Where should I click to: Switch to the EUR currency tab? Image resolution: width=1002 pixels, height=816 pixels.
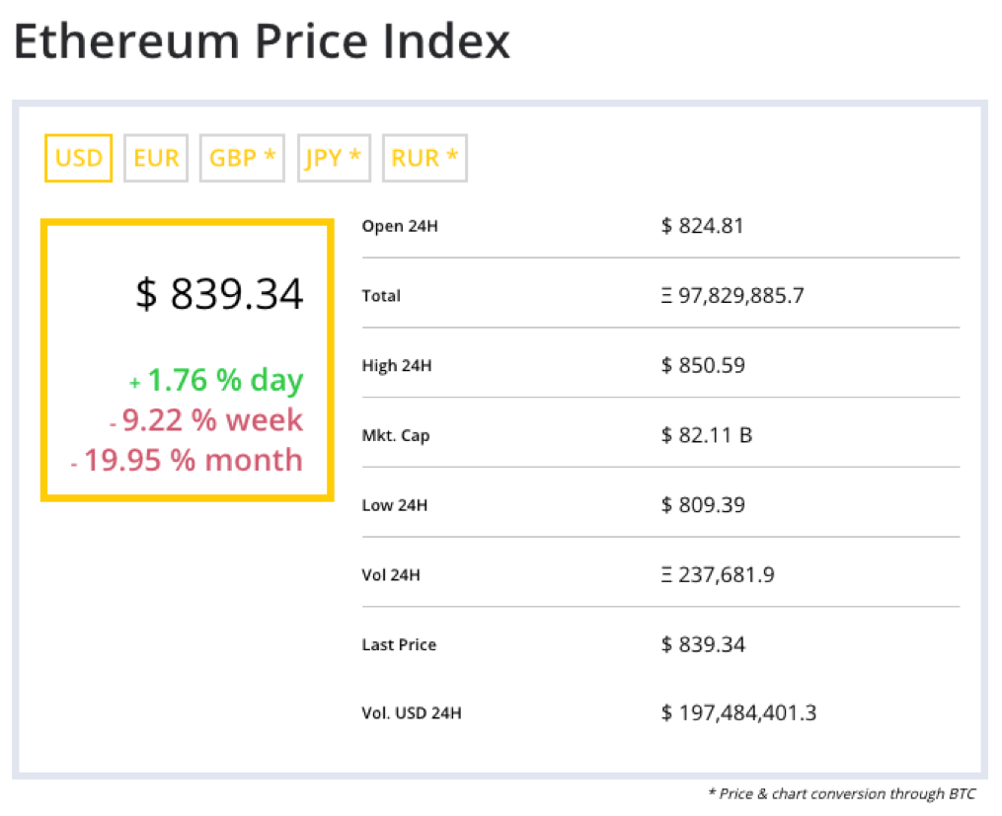point(156,158)
